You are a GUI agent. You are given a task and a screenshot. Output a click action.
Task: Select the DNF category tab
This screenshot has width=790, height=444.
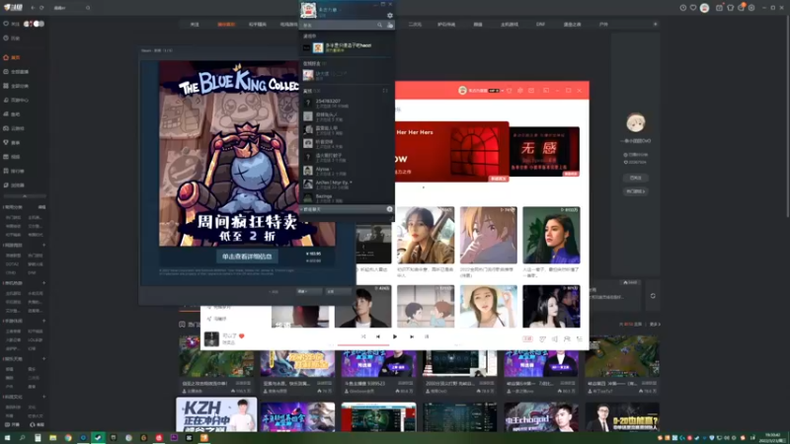(540, 24)
